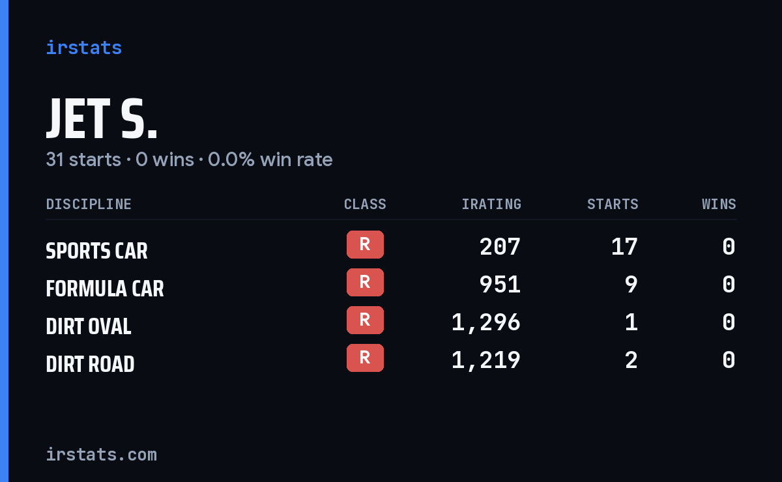Viewport: 782px width, 482px height.
Task: Click the 31 starts summary line
Action: point(189,160)
